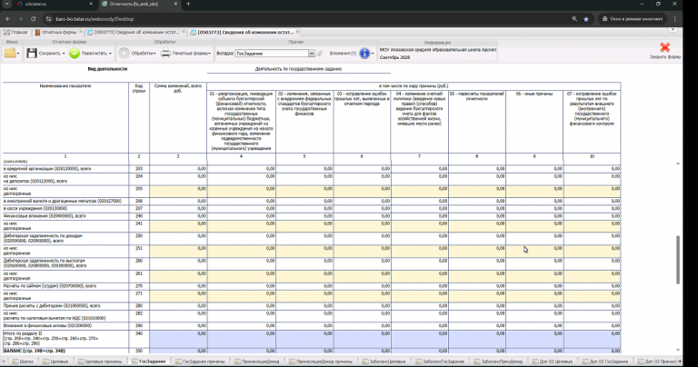Image resolution: width=698 pixels, height=367 pixels.
Task: Open the Вкладка combo box list
Action: (x=312, y=54)
